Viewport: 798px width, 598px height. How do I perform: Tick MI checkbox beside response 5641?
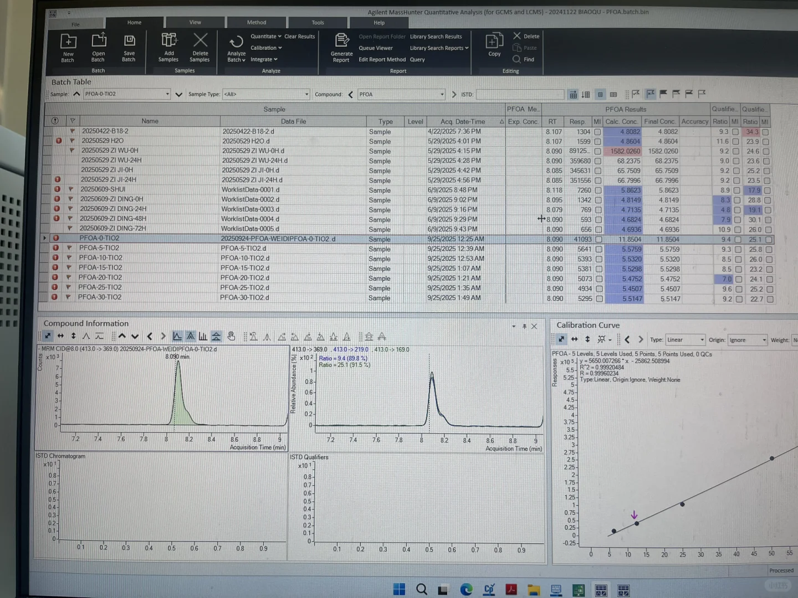pos(599,250)
